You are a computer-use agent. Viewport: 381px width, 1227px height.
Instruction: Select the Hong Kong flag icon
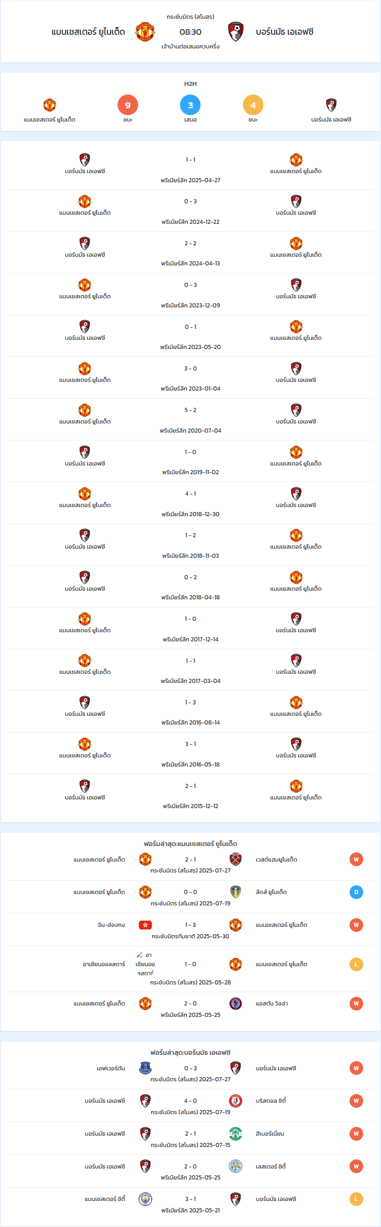[x=145, y=925]
